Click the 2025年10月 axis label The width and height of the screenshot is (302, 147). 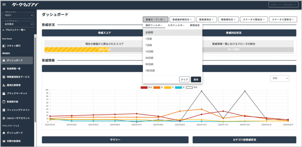click(x=201, y=125)
